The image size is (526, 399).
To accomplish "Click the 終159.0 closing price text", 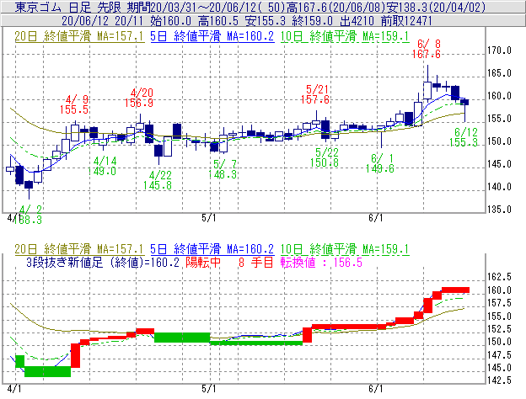I will [312, 21].
